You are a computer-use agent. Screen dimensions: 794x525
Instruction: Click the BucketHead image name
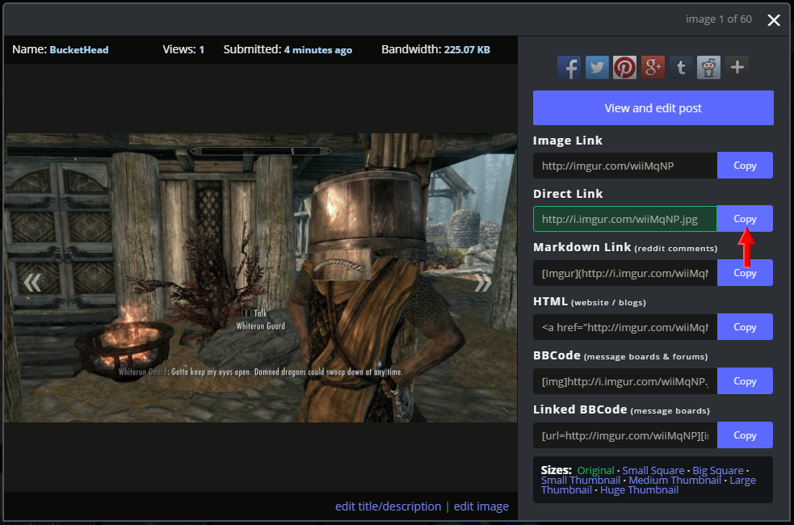click(79, 49)
